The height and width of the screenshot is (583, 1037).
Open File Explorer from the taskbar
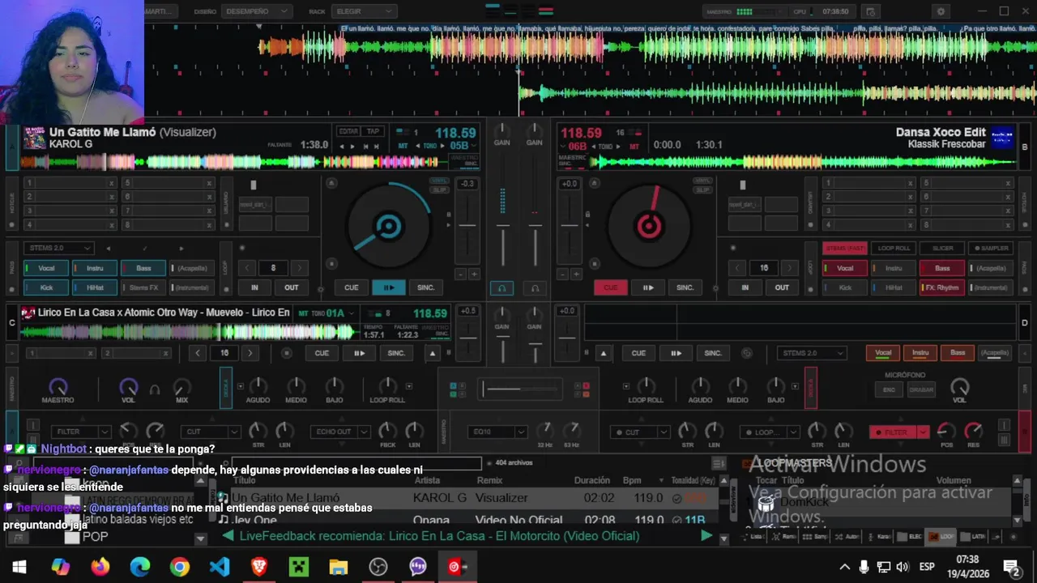(339, 567)
